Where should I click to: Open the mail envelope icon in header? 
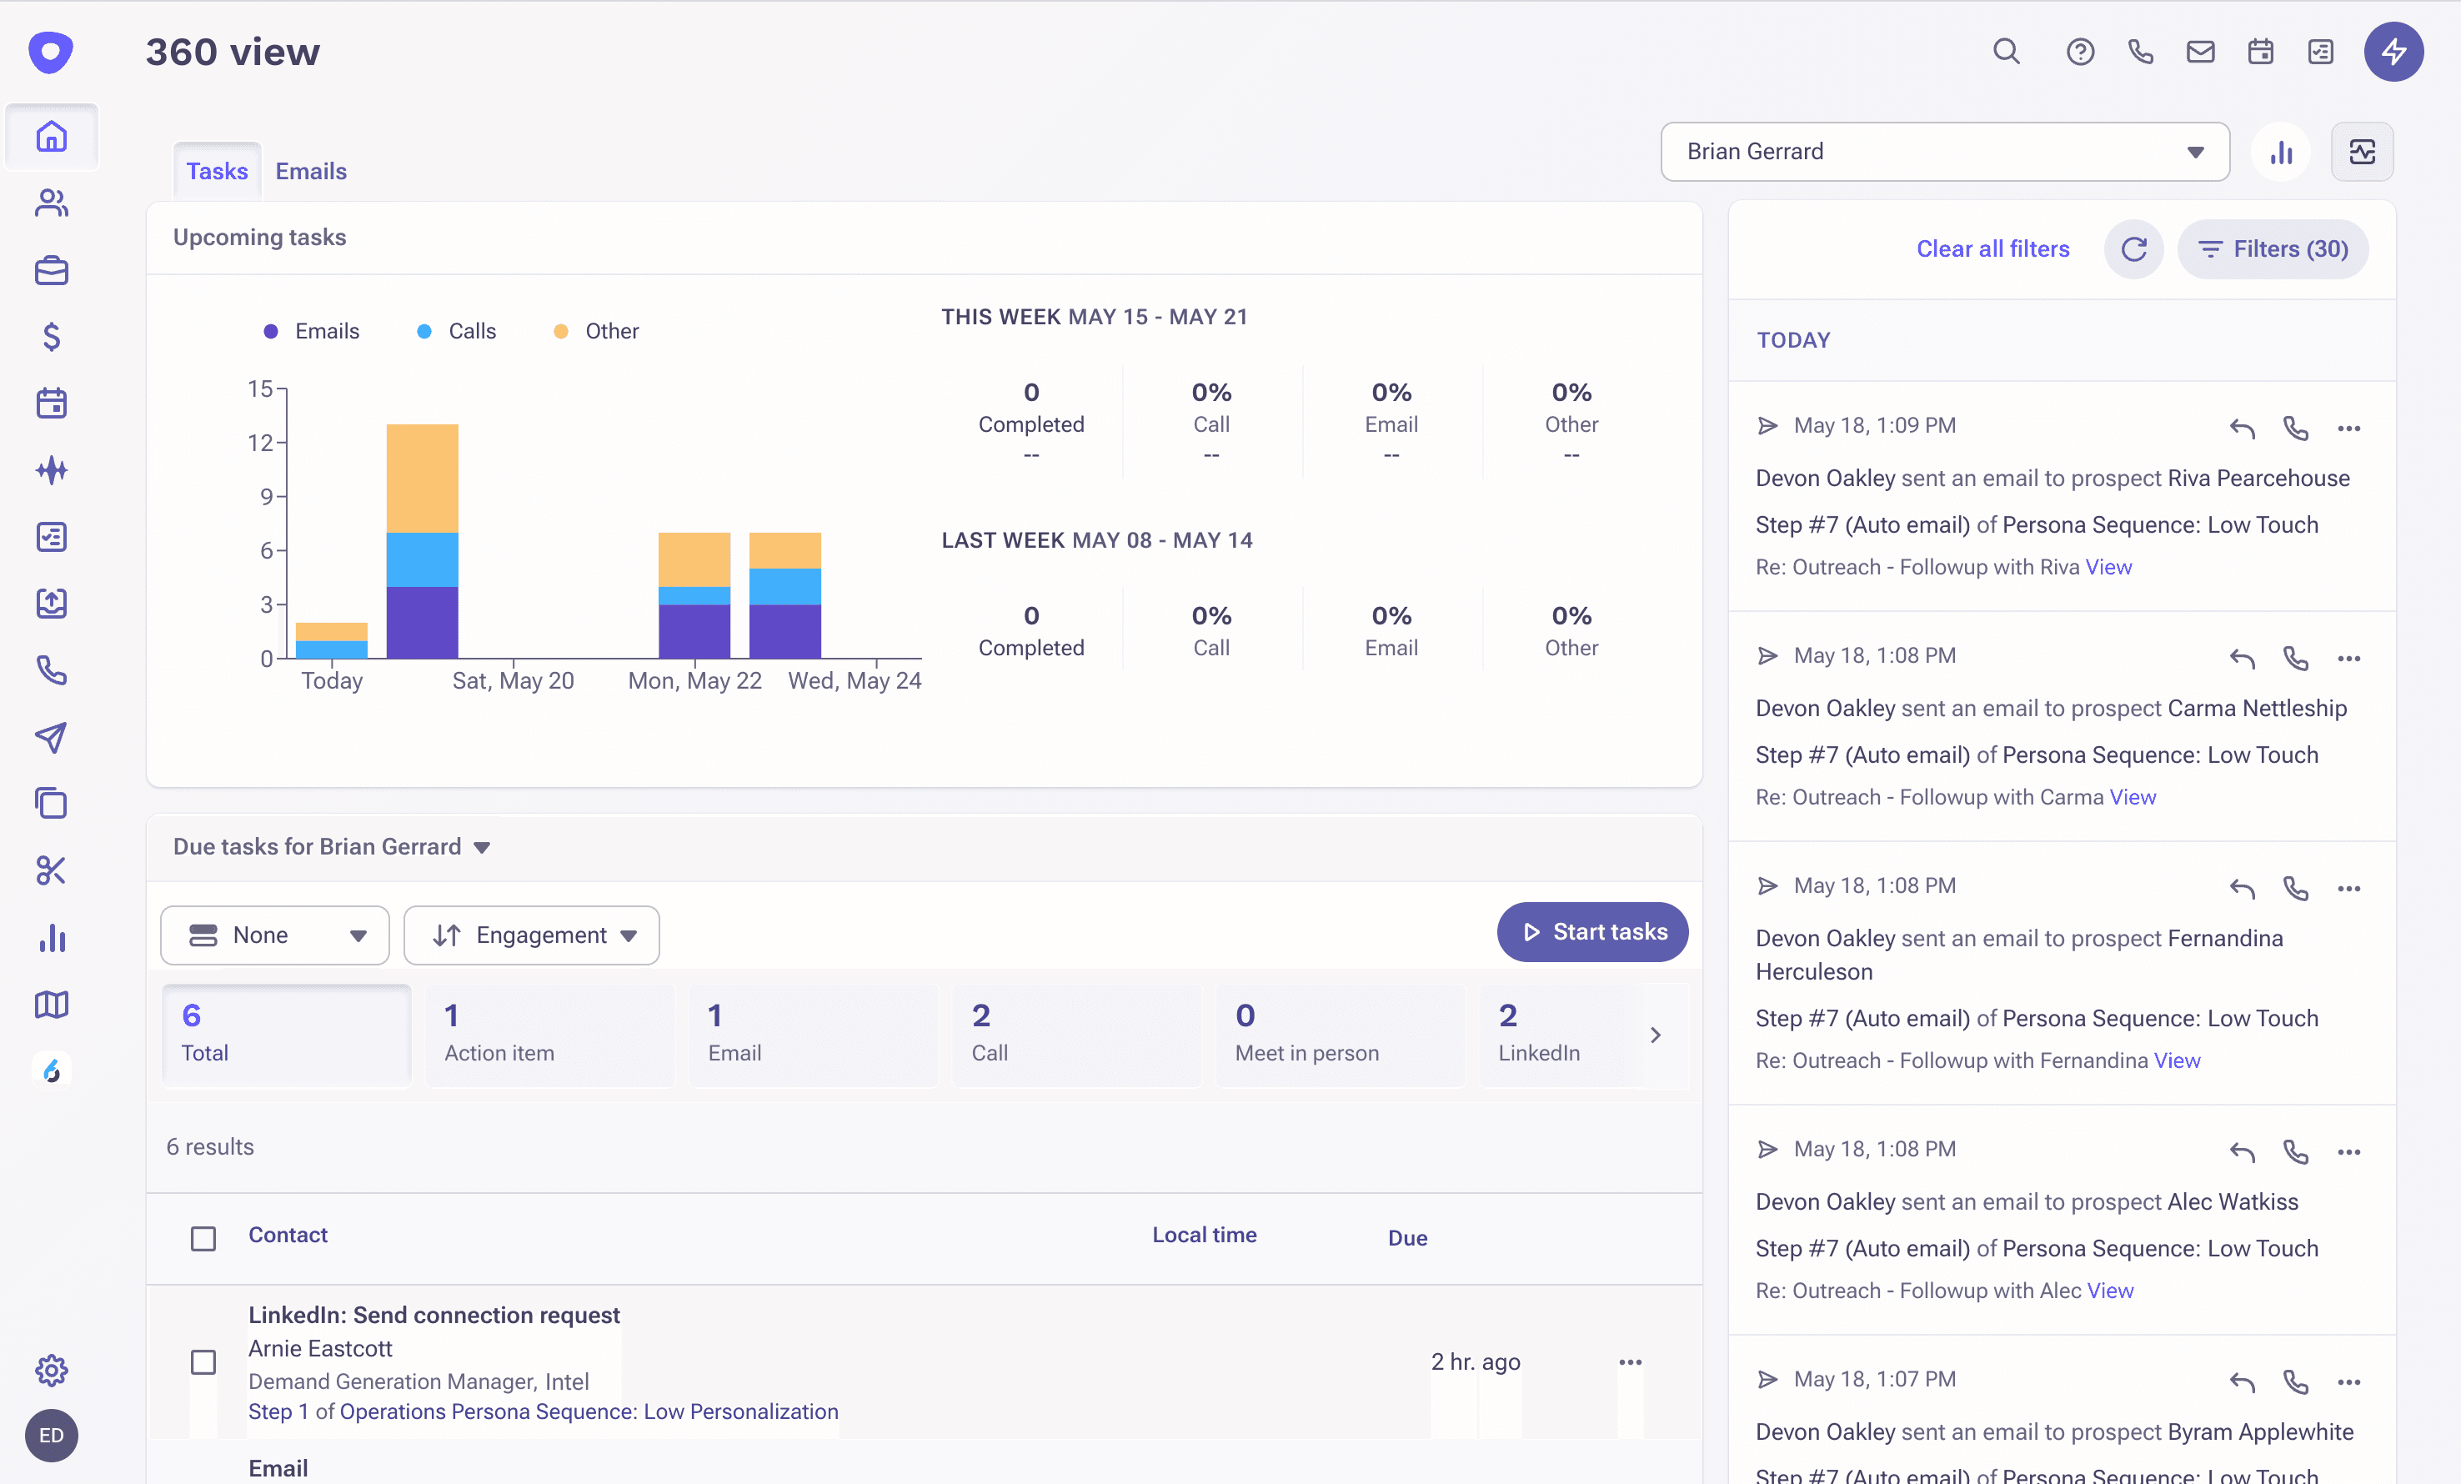tap(2199, 51)
